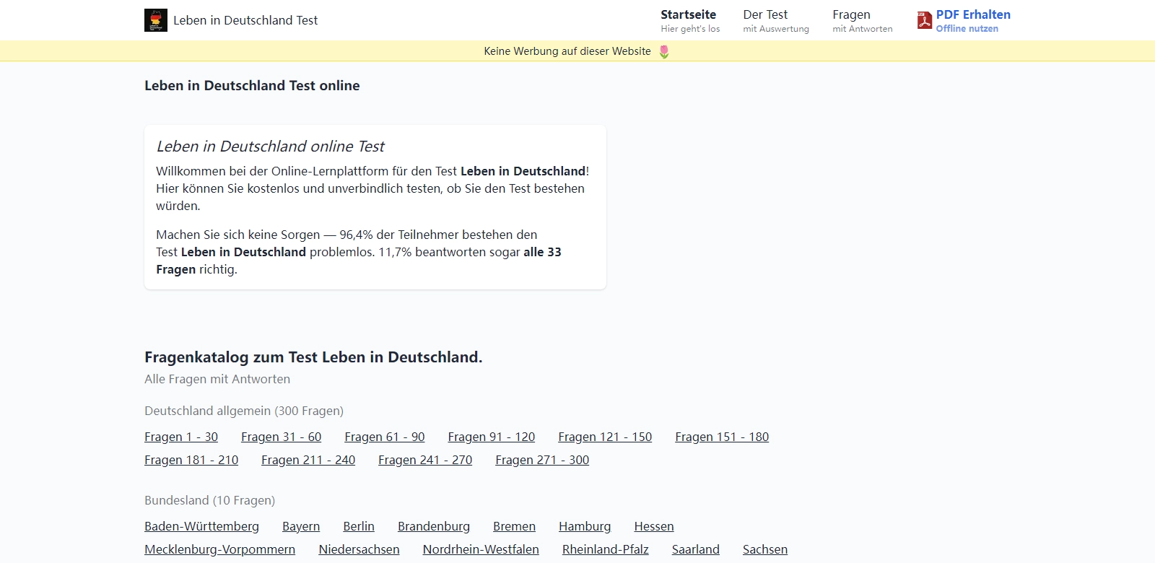Click the 'Offline nutzen' text

(x=967, y=29)
